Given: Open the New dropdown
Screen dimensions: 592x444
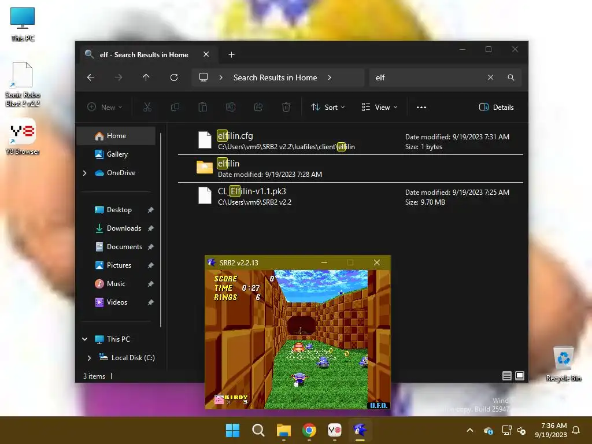Looking at the screenshot, I should point(105,107).
